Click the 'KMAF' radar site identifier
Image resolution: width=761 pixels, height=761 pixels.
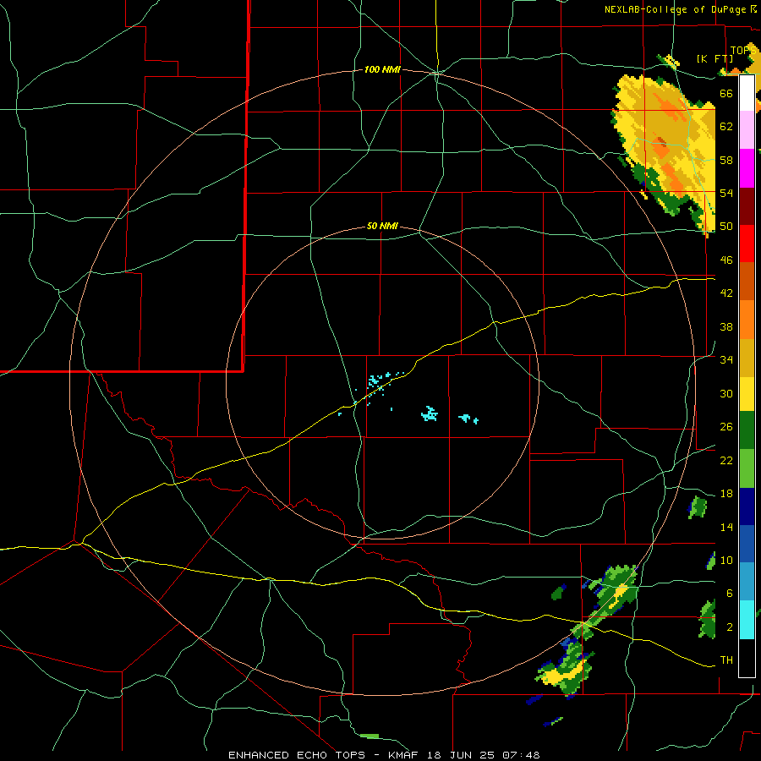(x=404, y=755)
